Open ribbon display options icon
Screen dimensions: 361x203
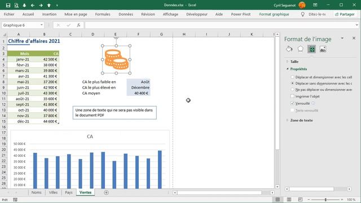315,5
